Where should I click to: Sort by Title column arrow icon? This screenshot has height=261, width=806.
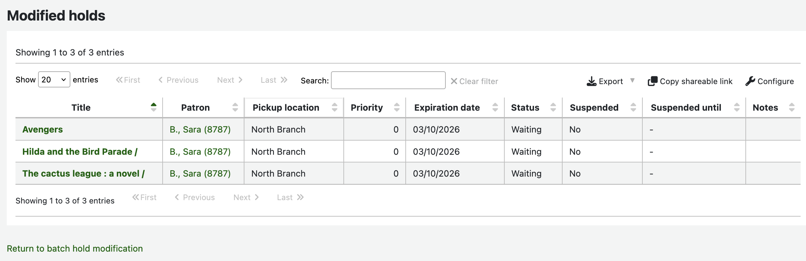click(x=154, y=107)
